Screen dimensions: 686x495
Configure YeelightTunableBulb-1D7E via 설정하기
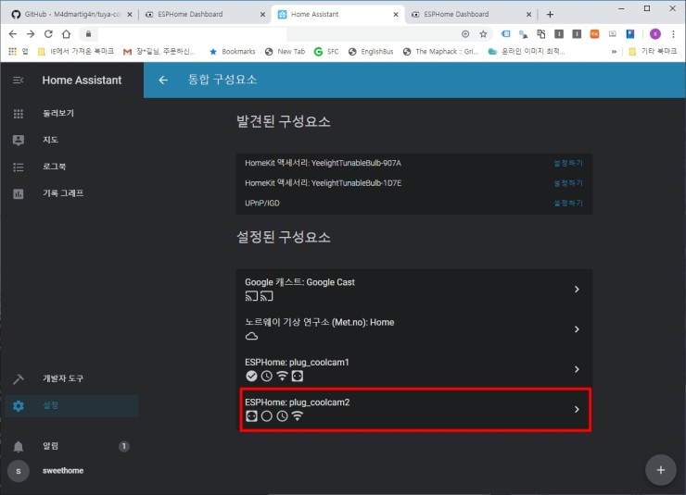[x=568, y=183]
